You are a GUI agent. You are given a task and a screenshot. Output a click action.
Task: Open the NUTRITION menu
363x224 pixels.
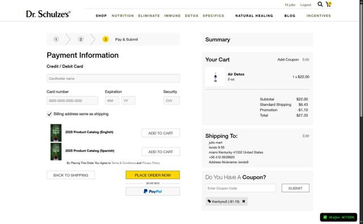(123, 16)
